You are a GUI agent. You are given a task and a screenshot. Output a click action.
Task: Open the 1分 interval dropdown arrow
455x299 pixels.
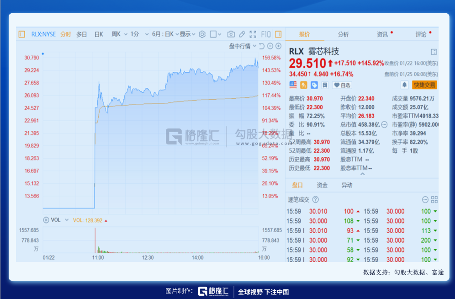coord(147,34)
